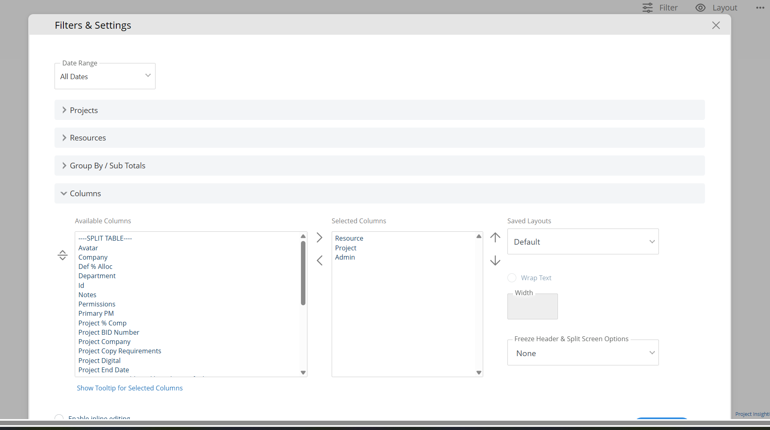Expand the Projects section

click(x=380, y=110)
